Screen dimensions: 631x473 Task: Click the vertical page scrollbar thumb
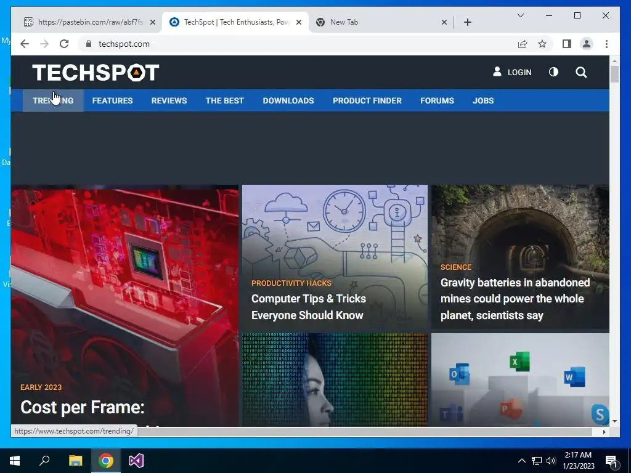[614, 74]
